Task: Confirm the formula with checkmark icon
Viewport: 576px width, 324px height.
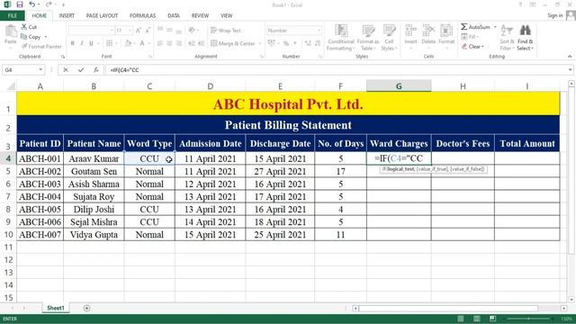Action: (81, 70)
